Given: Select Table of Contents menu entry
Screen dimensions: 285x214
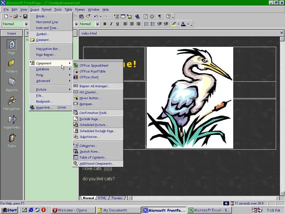Looking at the screenshot, I should click(x=98, y=158).
